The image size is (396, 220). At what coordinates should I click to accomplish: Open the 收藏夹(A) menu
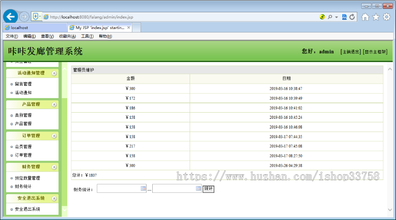tap(67, 36)
